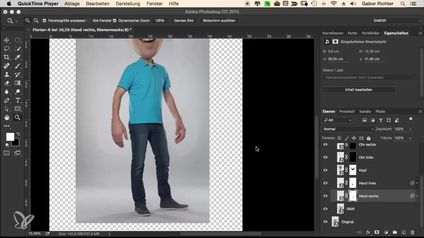Click the 100% zoom button
The image size is (424, 238).
click(x=159, y=20)
